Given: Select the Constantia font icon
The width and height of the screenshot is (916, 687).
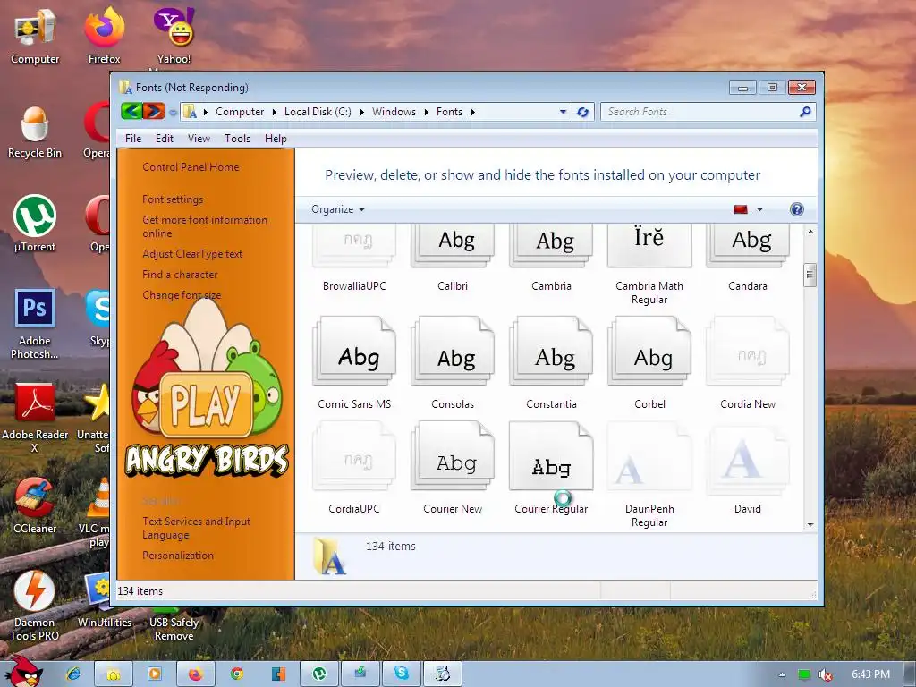Looking at the screenshot, I should (x=551, y=351).
